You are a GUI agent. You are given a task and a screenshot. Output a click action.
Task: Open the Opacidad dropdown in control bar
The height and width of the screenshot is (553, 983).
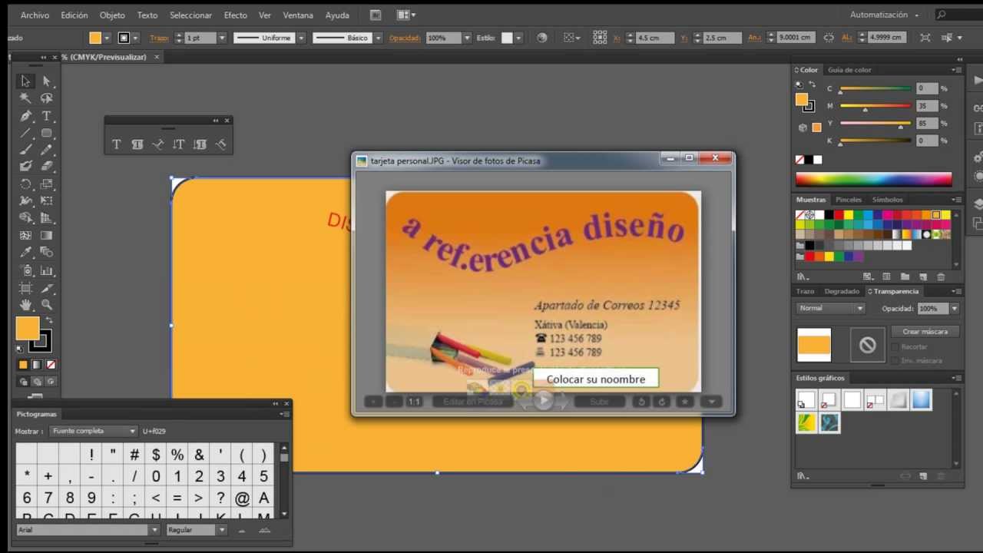pyautogui.click(x=467, y=38)
